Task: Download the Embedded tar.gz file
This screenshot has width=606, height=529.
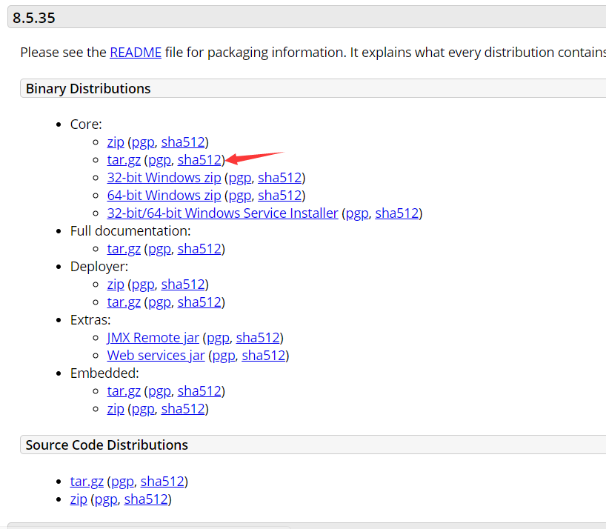Action: [x=124, y=391]
